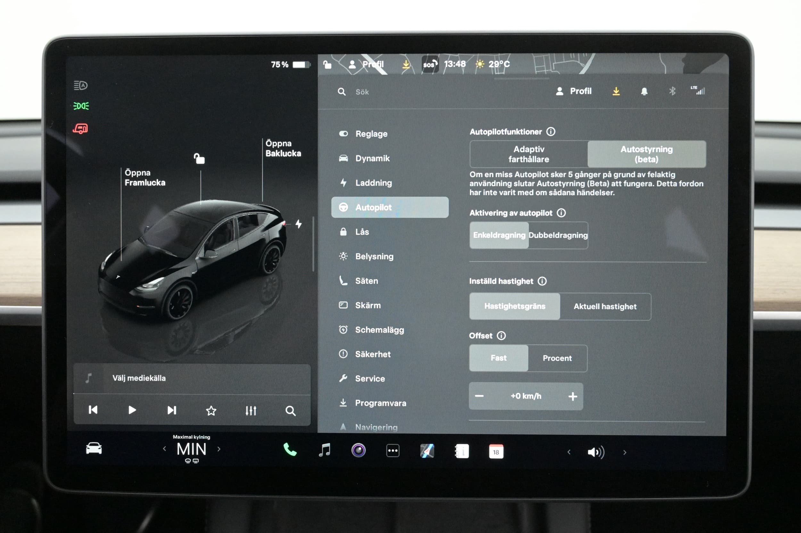Tap the 13:48 clock in status bar

pyautogui.click(x=455, y=64)
